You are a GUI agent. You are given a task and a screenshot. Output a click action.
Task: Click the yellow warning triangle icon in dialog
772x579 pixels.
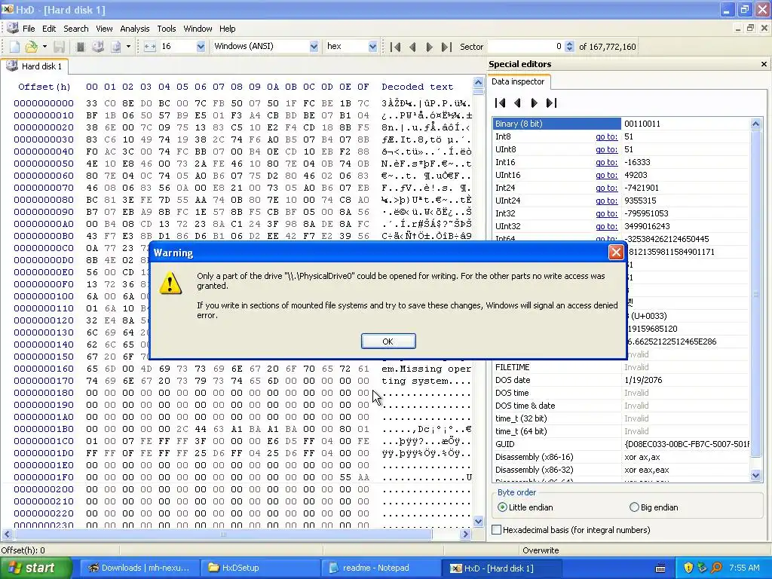[170, 283]
